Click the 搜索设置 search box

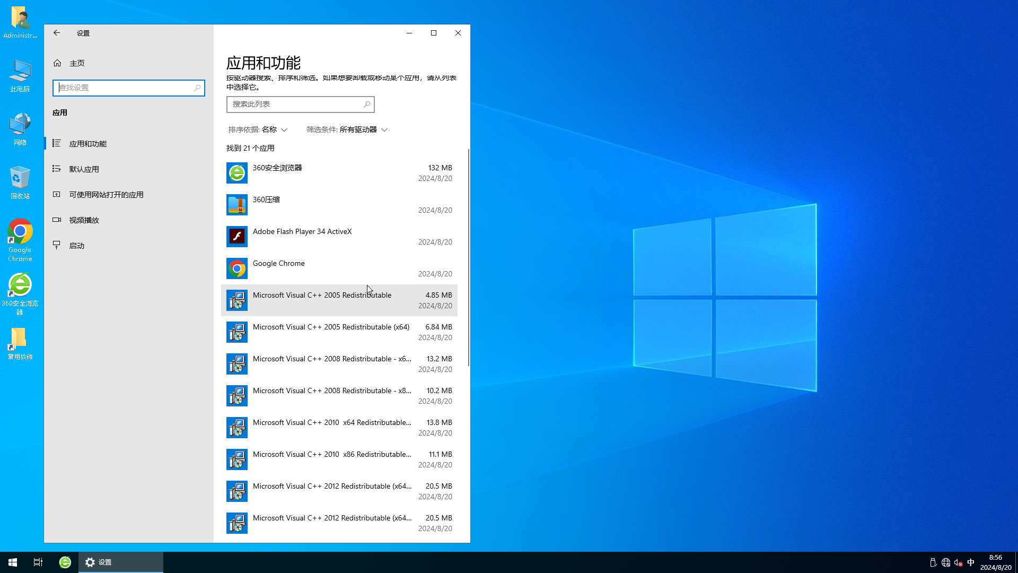coord(129,88)
